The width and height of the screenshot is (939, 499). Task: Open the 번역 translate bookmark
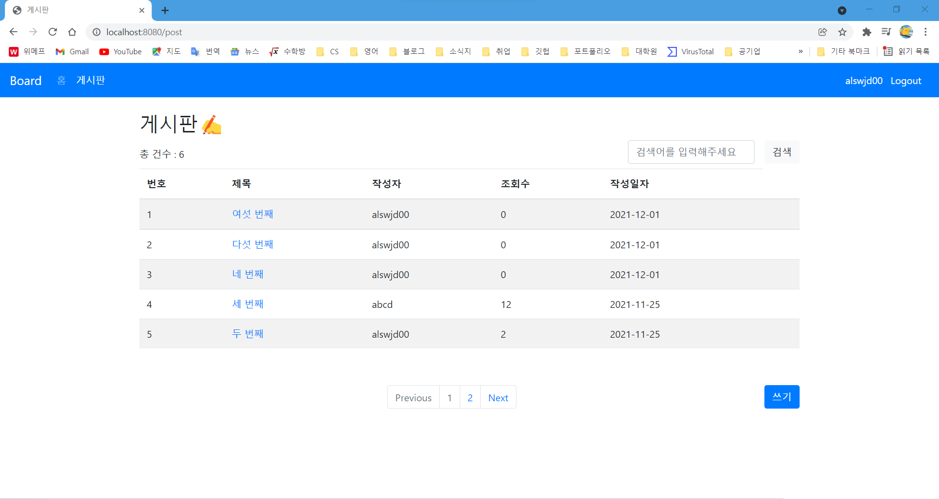click(x=205, y=51)
